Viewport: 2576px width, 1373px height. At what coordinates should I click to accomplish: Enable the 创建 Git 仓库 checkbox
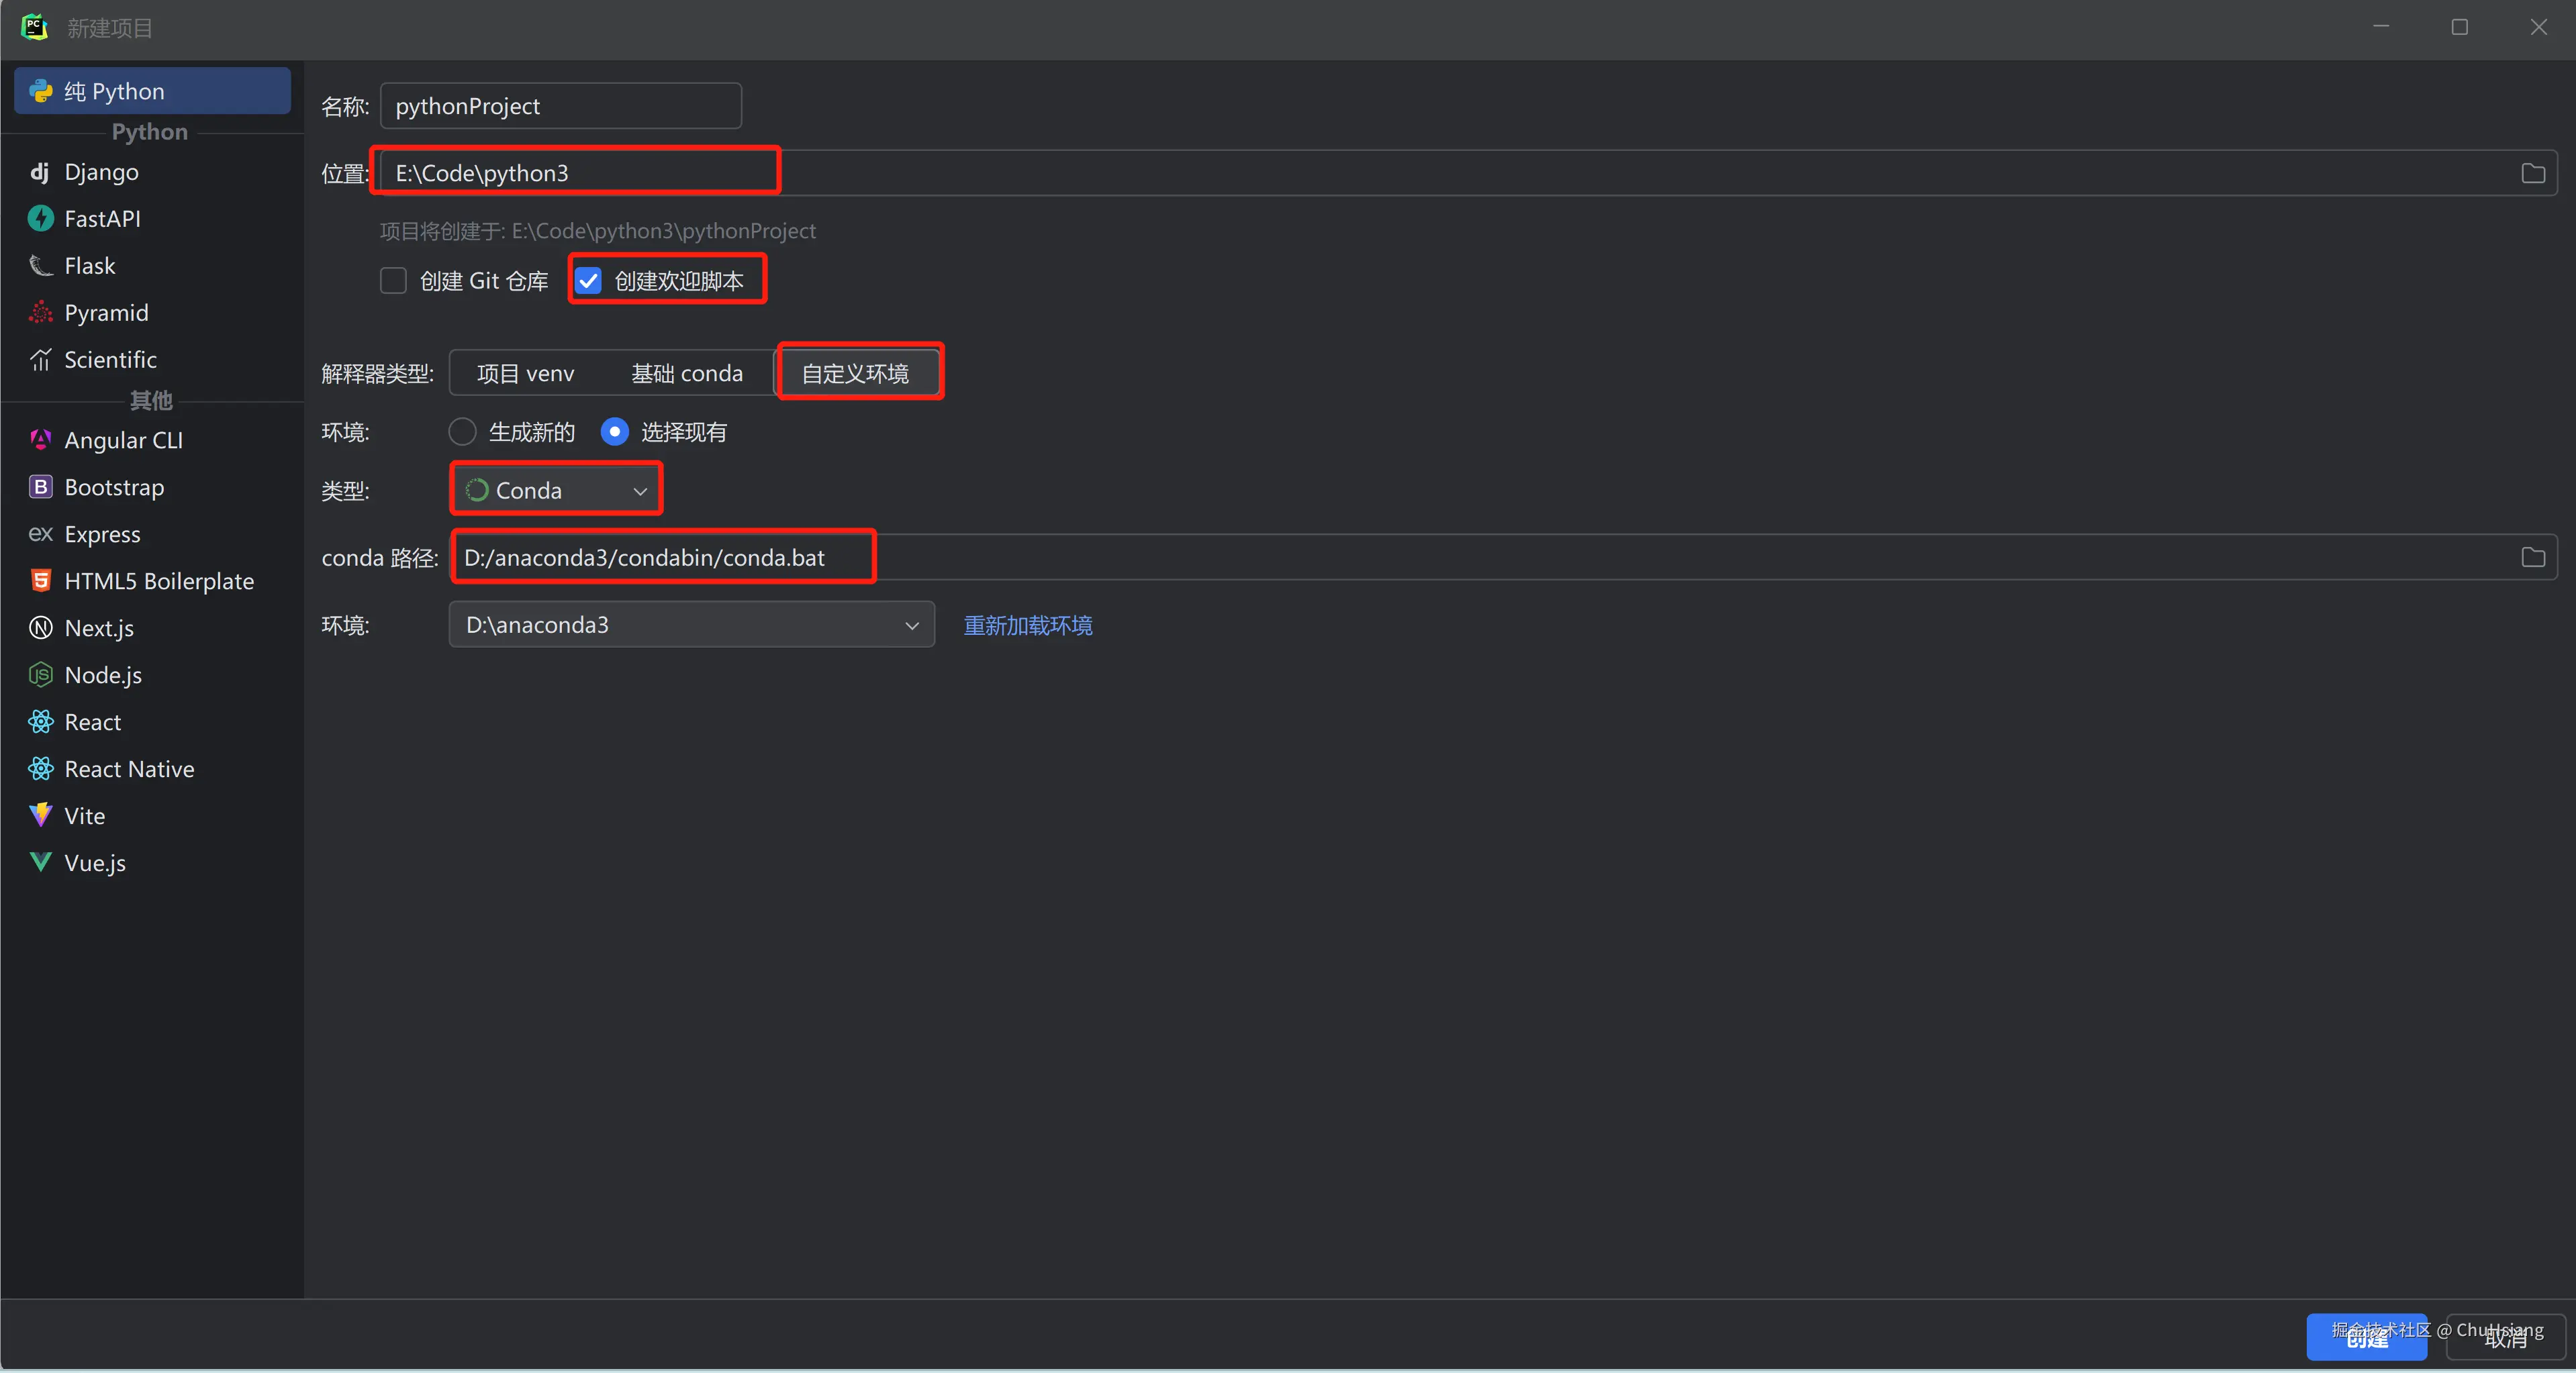point(393,281)
